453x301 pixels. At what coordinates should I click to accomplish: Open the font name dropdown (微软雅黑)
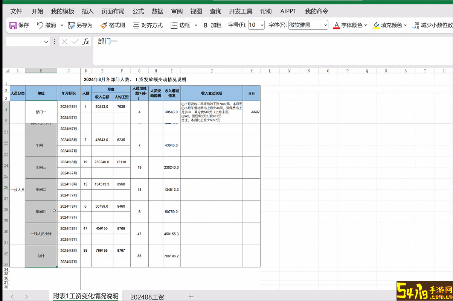coord(325,25)
